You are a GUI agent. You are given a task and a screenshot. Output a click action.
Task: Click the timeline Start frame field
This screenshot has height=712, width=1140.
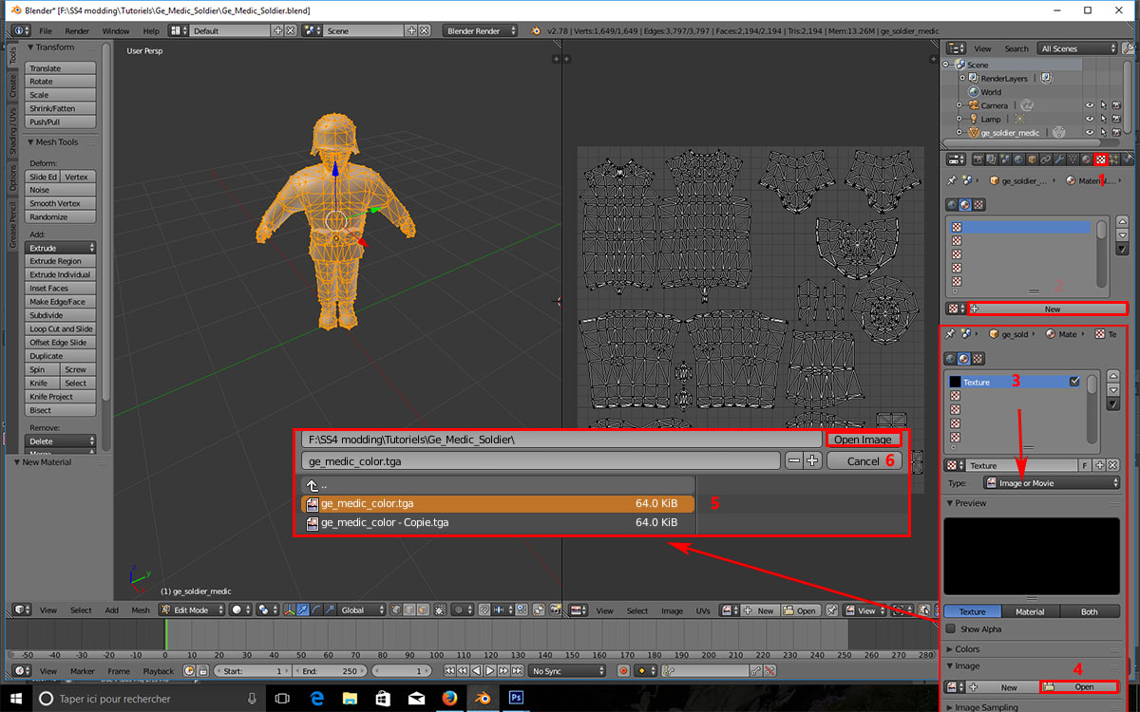coord(254,671)
